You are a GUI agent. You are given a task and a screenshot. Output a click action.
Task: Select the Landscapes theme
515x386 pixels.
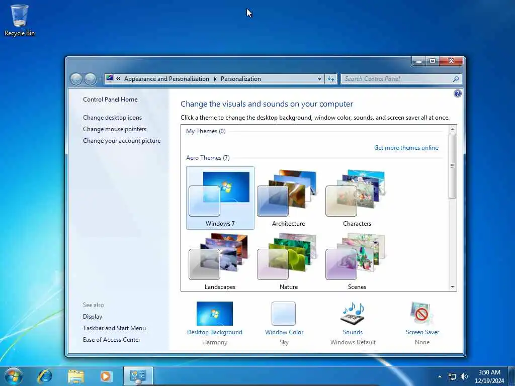click(x=220, y=261)
